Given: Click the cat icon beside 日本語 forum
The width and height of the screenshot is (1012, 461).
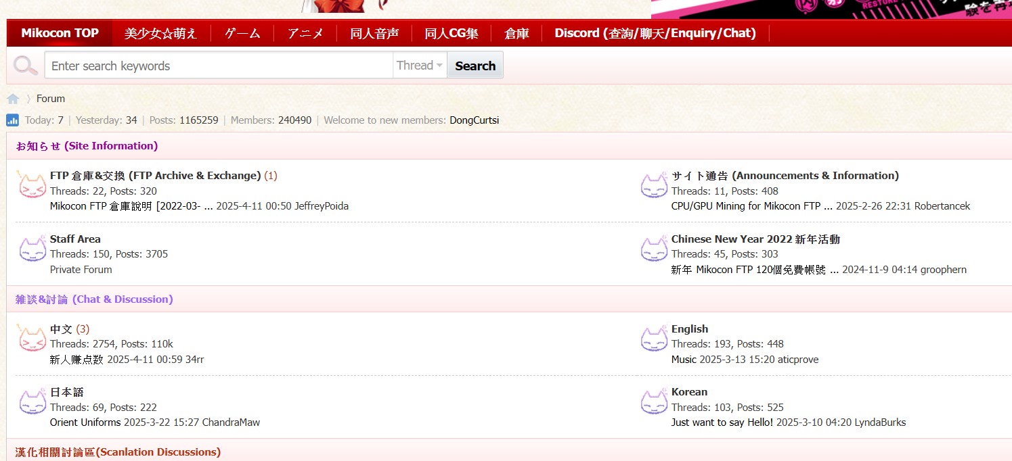Looking at the screenshot, I should [x=32, y=402].
